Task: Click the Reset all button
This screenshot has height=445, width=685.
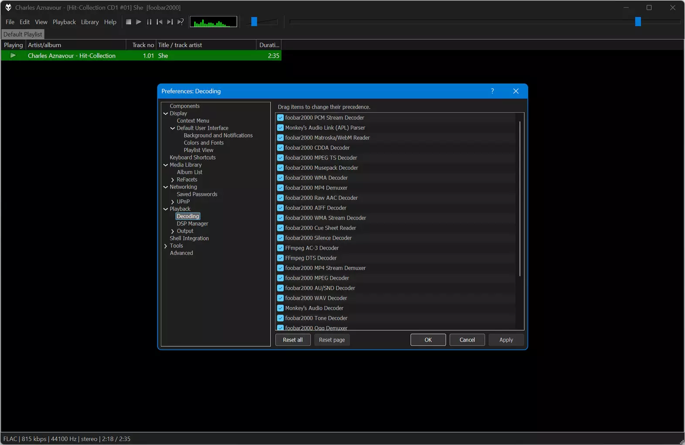Action: coord(293,340)
